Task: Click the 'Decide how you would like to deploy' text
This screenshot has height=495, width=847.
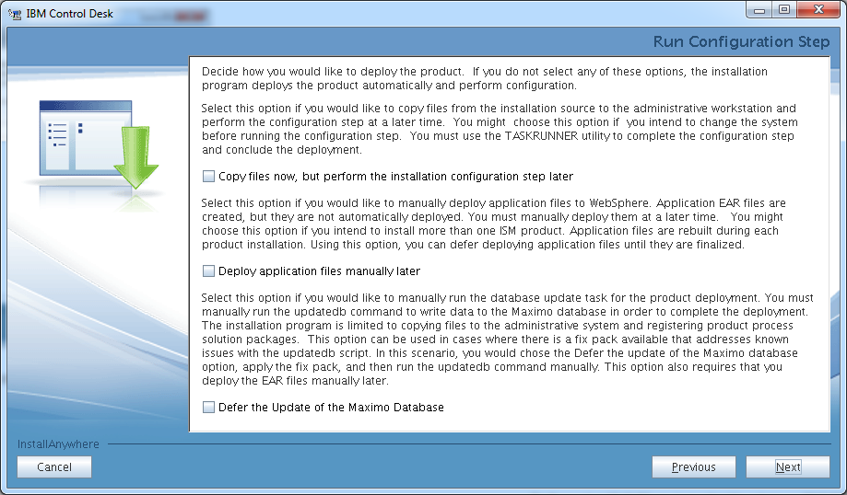Action: [485, 78]
